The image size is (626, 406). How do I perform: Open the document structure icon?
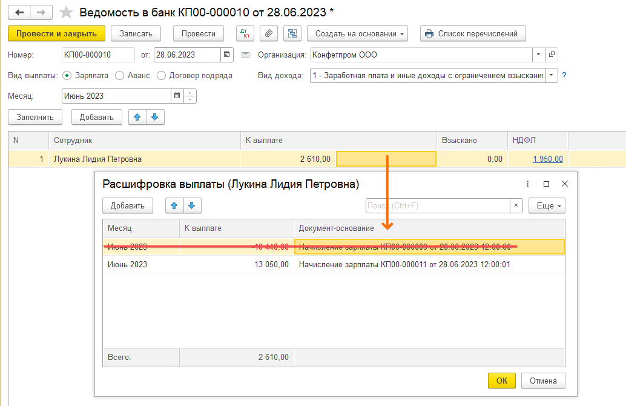pyautogui.click(x=292, y=33)
